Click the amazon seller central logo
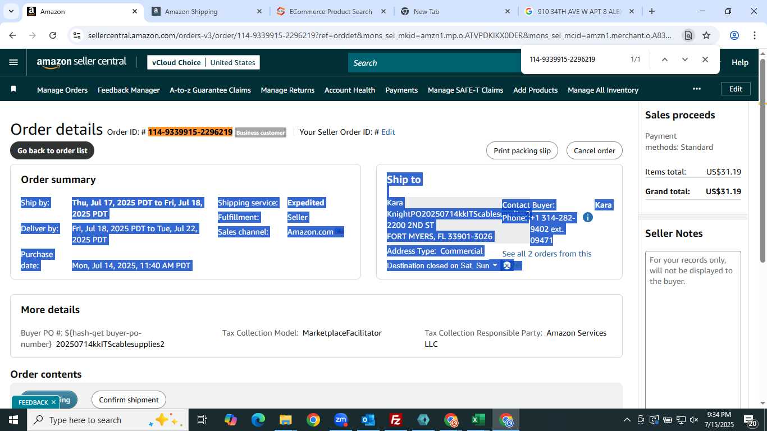The height and width of the screenshot is (431, 767). click(x=82, y=62)
